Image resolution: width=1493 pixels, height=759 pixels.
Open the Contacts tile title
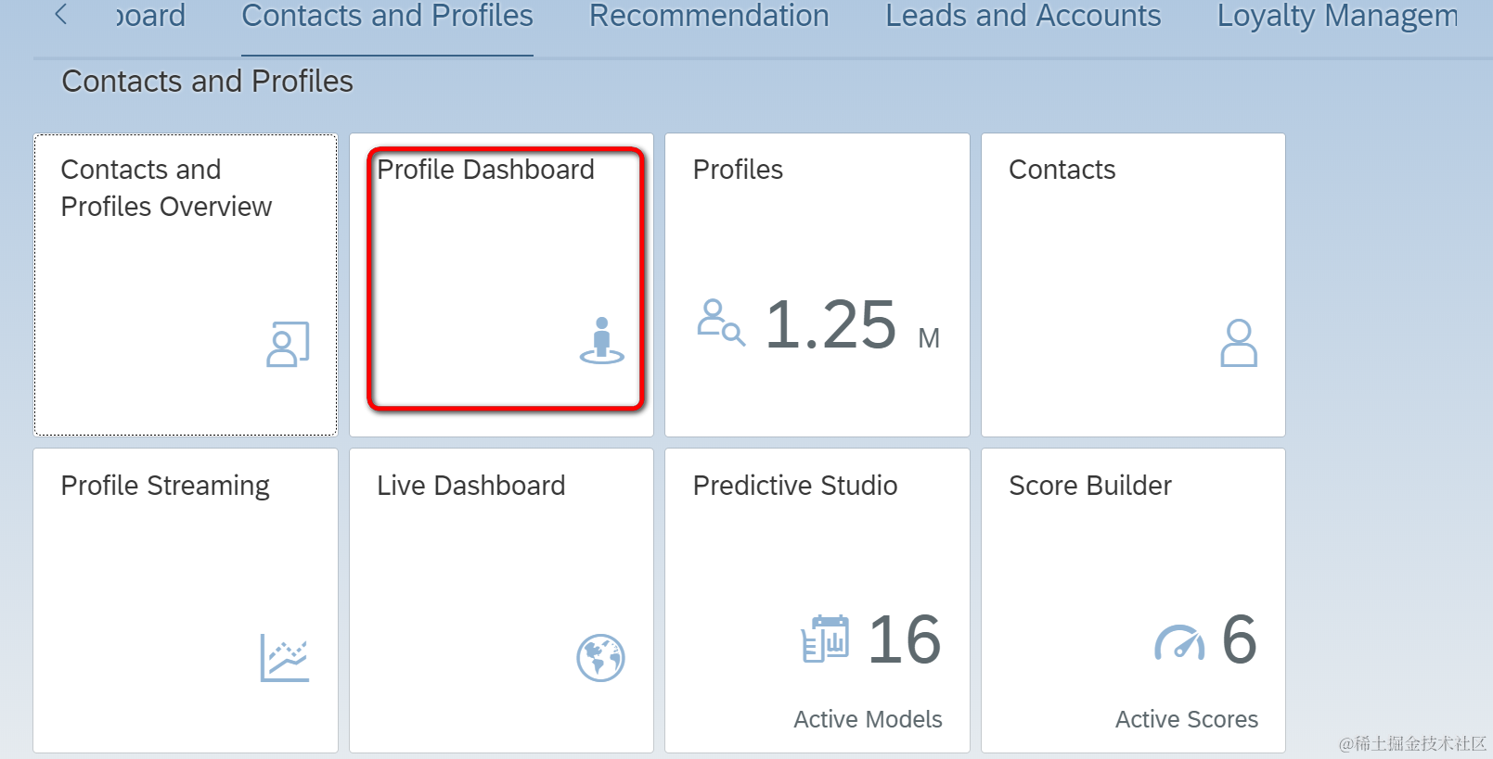tap(1062, 170)
